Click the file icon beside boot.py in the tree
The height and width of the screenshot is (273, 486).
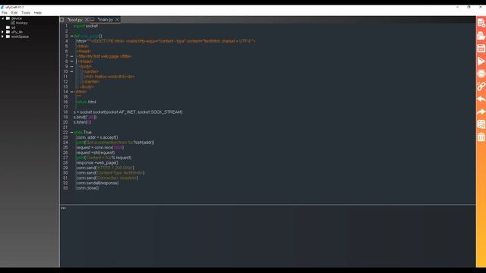[x=13, y=23]
